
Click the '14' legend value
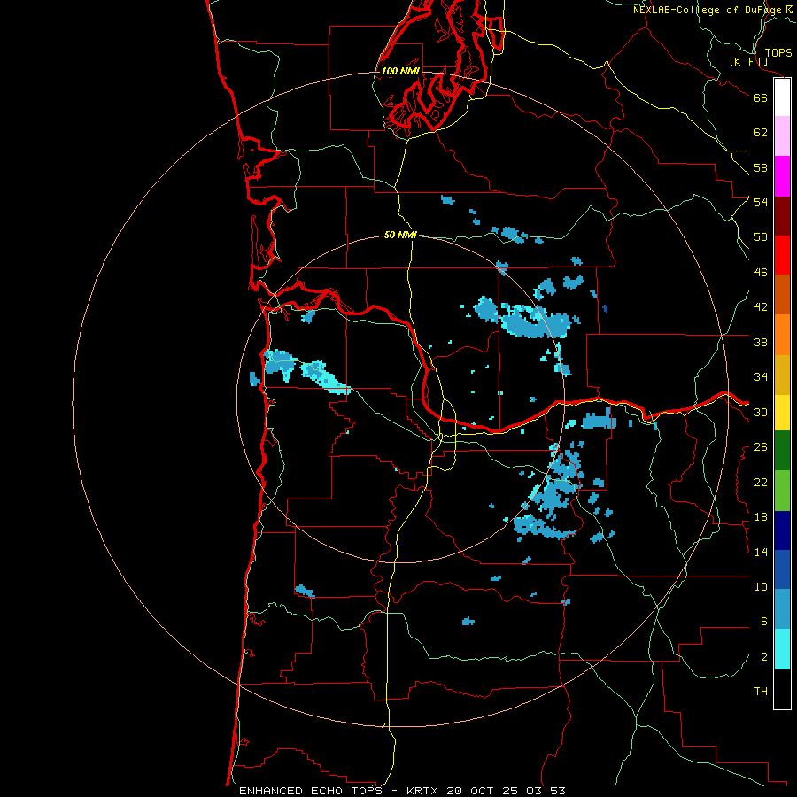point(761,552)
